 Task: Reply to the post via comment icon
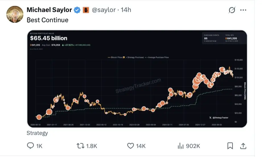pyautogui.click(x=30, y=146)
